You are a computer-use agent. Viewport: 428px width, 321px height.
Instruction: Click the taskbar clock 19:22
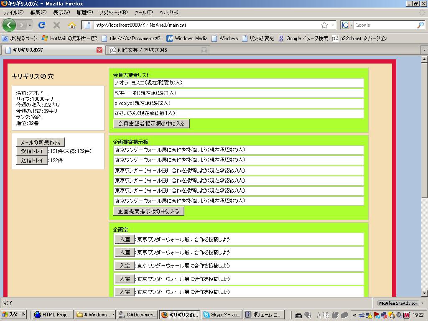(x=418, y=315)
